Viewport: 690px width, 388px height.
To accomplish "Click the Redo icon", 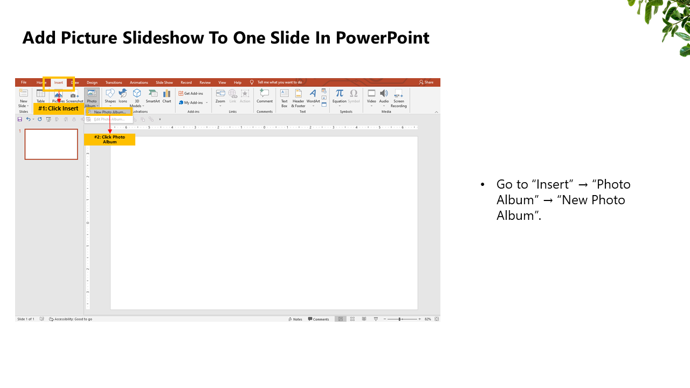I will pyautogui.click(x=39, y=119).
